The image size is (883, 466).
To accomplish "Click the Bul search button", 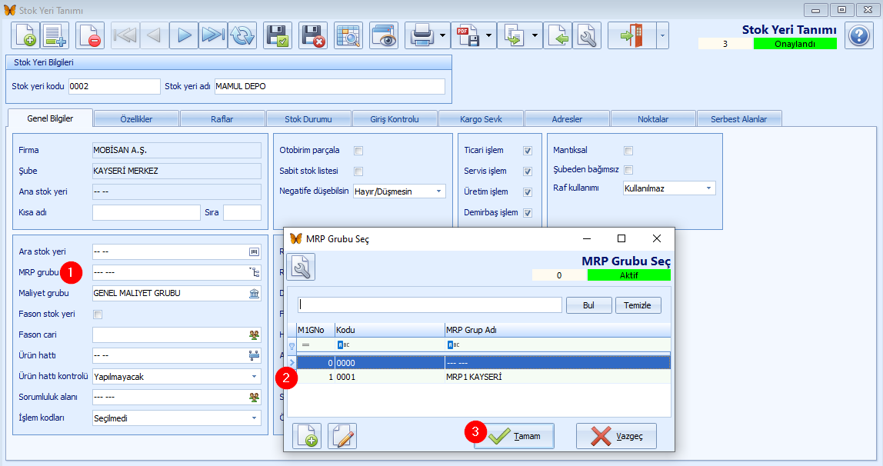I will coord(588,305).
